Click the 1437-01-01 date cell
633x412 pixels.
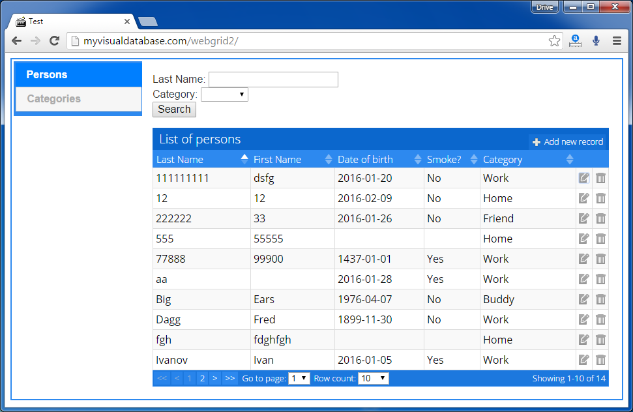point(379,259)
